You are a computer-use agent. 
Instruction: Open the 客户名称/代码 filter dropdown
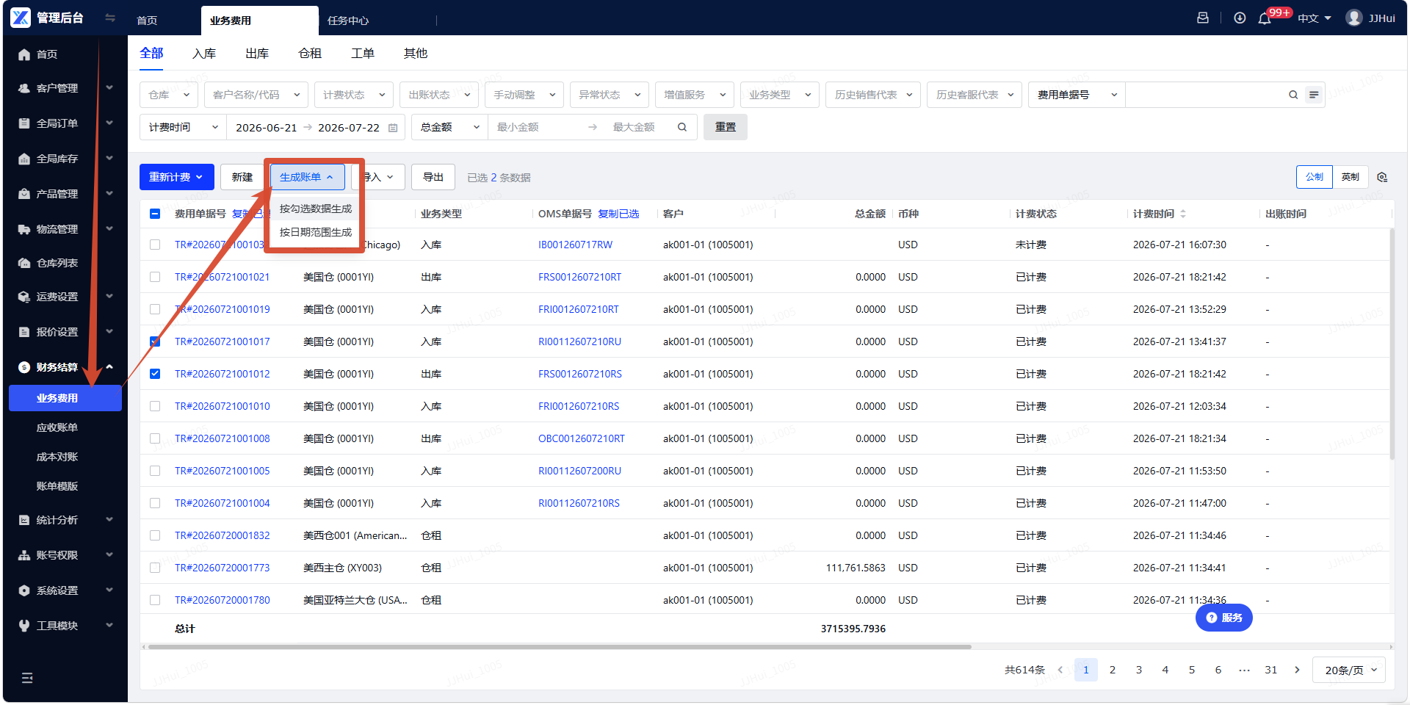[x=256, y=95]
